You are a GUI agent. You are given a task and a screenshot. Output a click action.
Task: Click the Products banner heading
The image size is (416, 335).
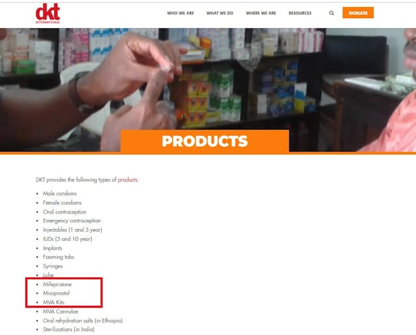[x=205, y=141]
